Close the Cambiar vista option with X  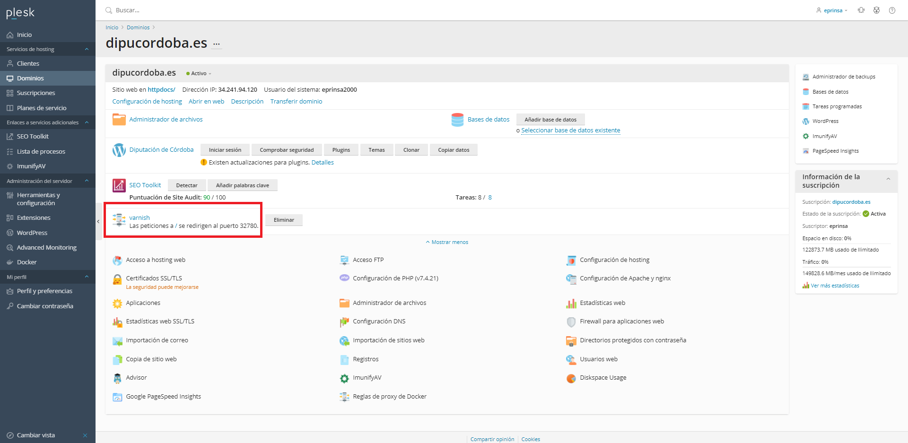pos(85,435)
